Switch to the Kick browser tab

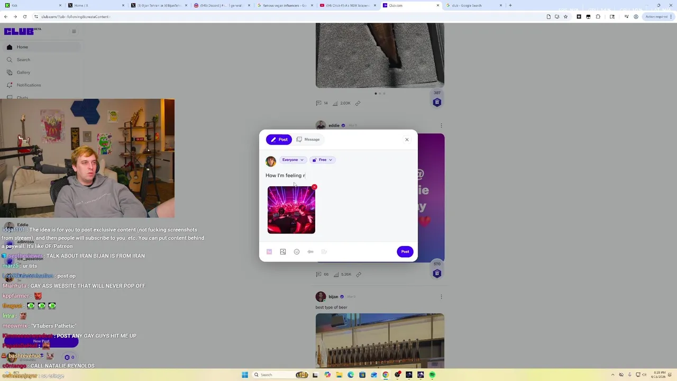pyautogui.click(x=32, y=5)
